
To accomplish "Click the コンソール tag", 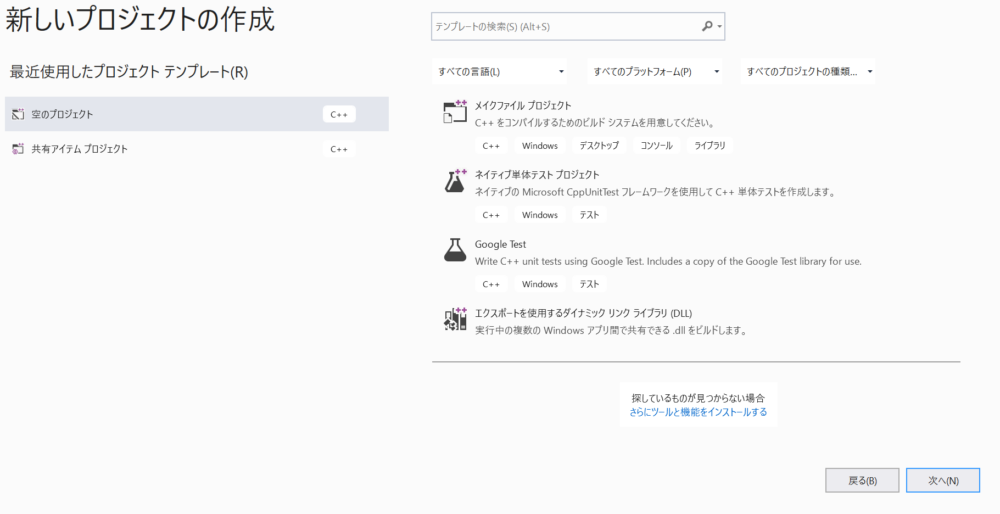I will tap(657, 146).
